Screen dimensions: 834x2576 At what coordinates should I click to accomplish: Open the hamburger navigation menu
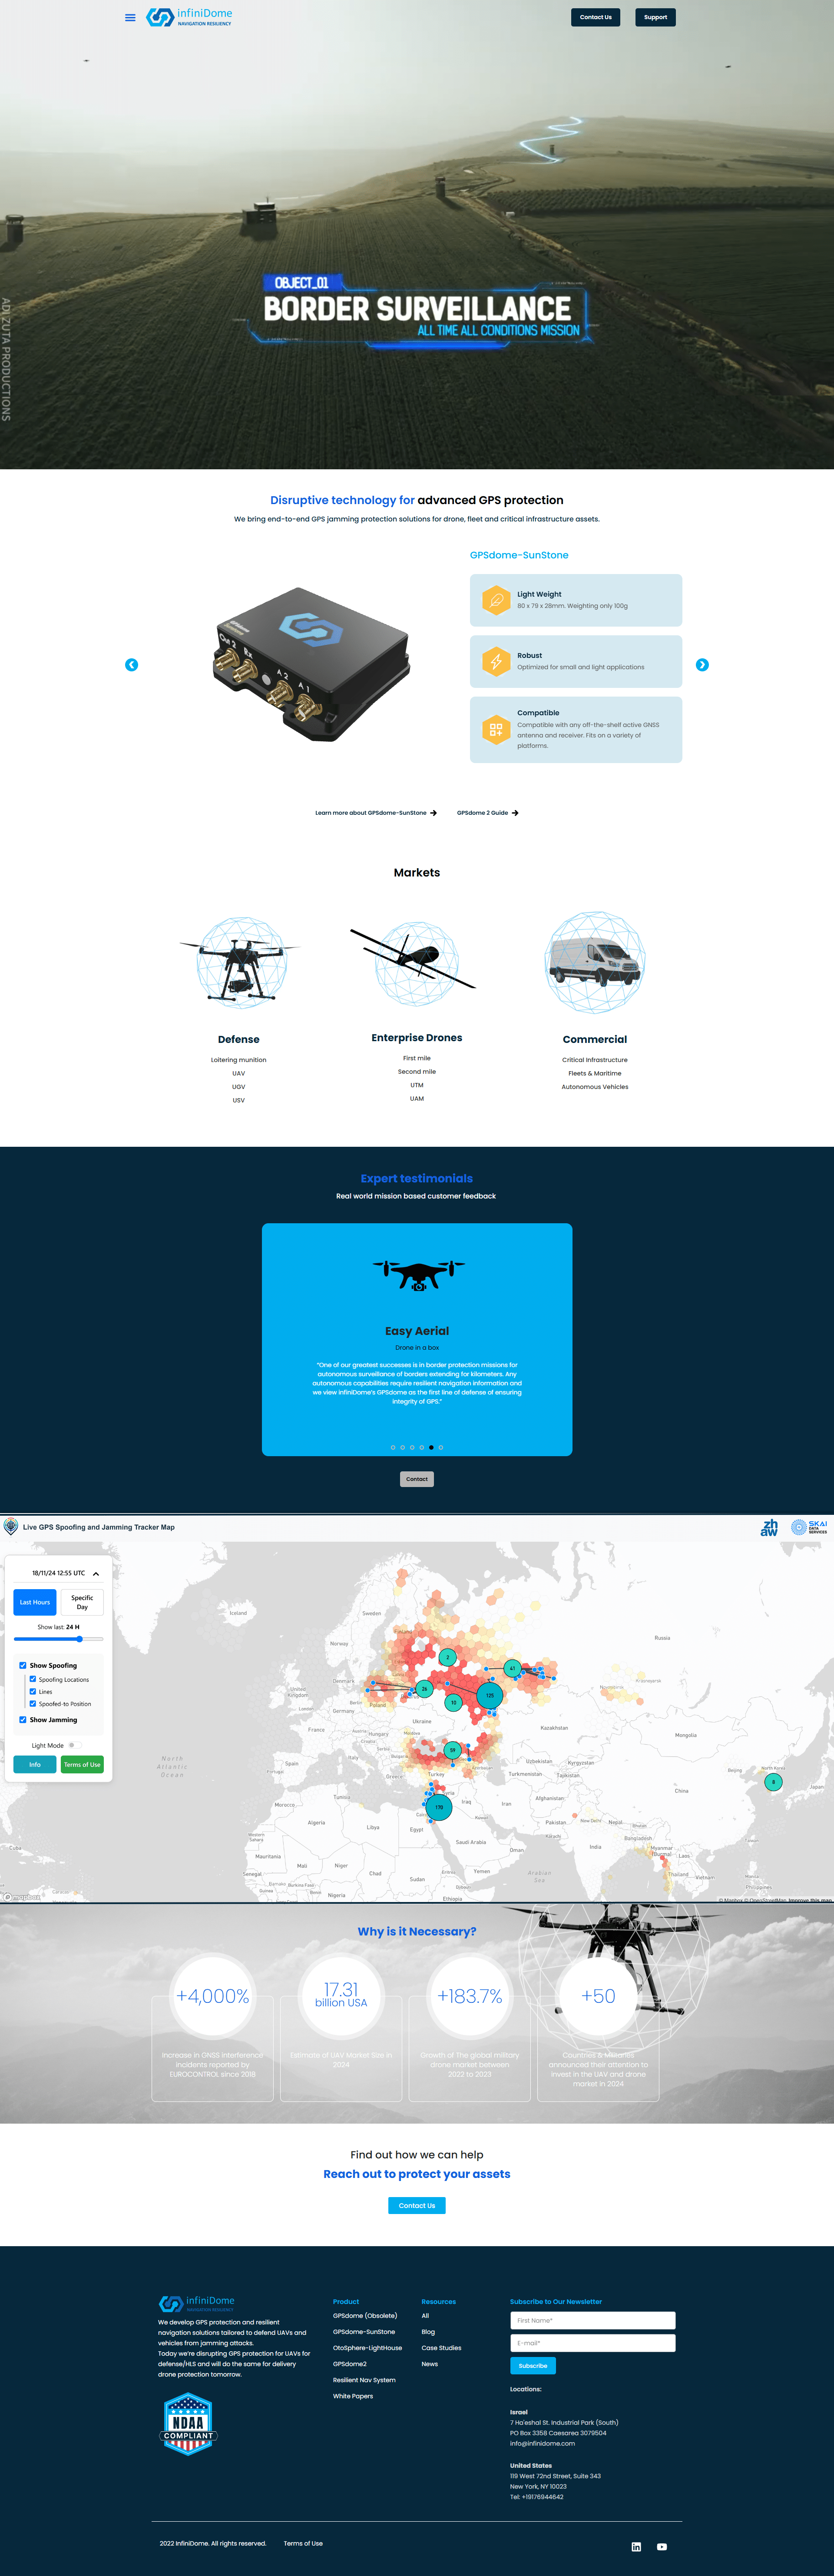(129, 17)
